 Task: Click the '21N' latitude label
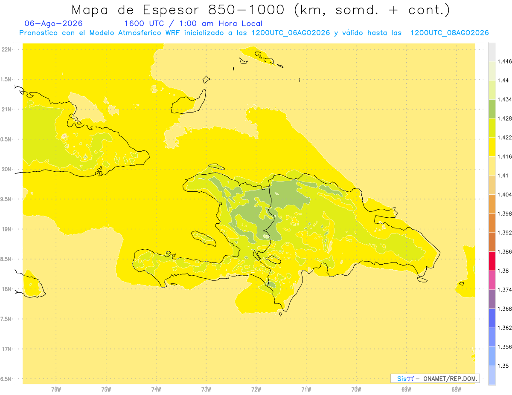point(6,109)
